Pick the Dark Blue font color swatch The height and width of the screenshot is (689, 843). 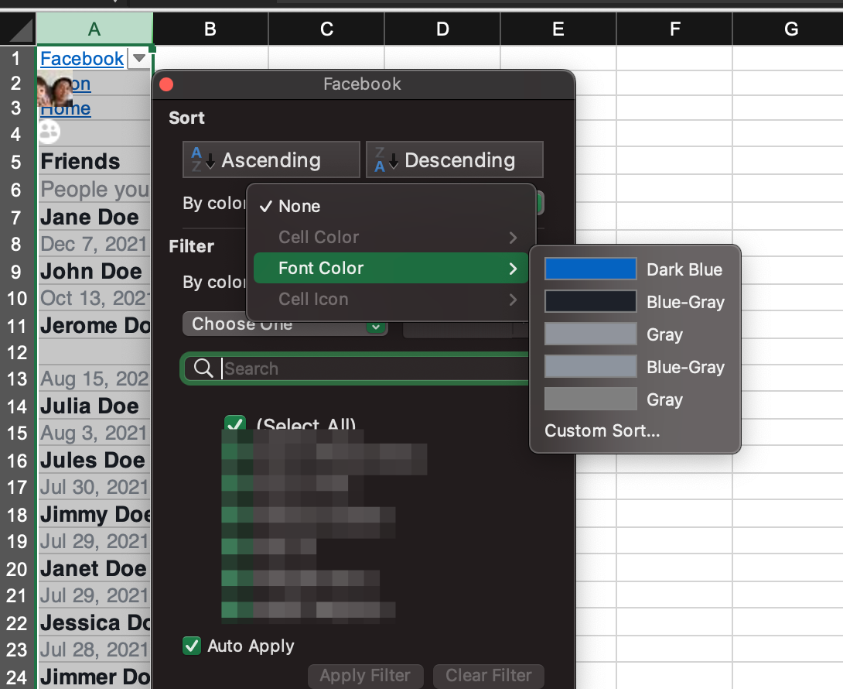[x=590, y=269]
